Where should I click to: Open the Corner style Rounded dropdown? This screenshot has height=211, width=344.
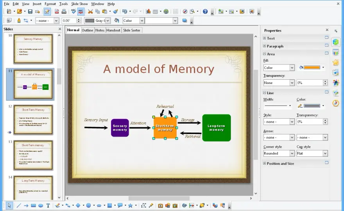pos(279,153)
